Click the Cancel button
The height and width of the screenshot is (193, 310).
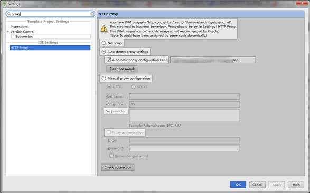[x=257, y=185]
